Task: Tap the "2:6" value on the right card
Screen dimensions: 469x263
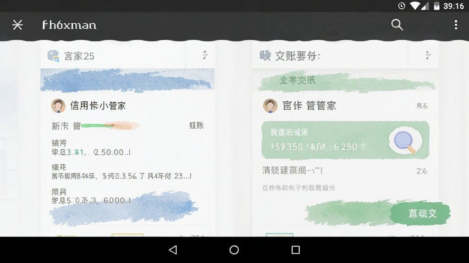Action: (x=421, y=171)
